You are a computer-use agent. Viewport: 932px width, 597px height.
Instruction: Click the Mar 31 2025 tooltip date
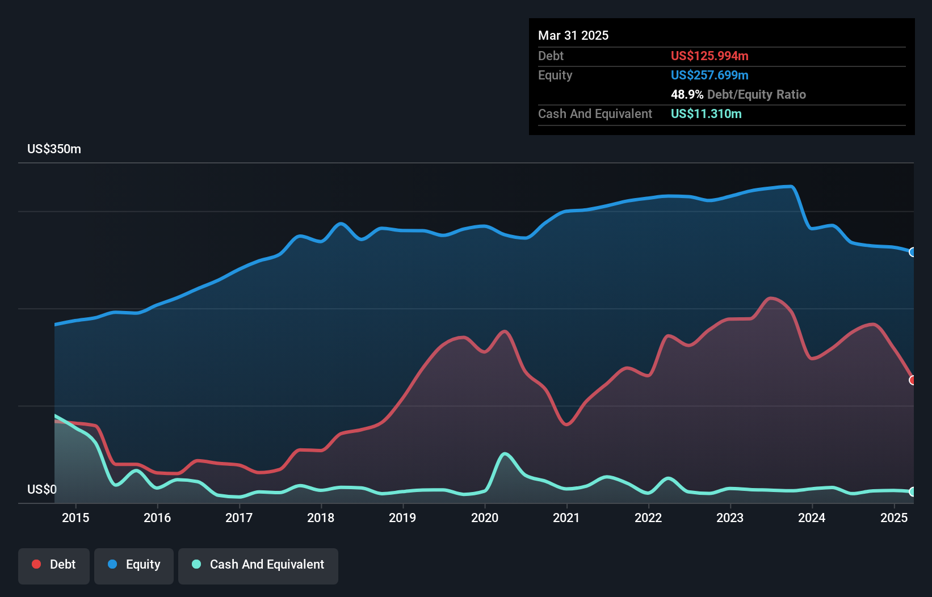point(573,36)
